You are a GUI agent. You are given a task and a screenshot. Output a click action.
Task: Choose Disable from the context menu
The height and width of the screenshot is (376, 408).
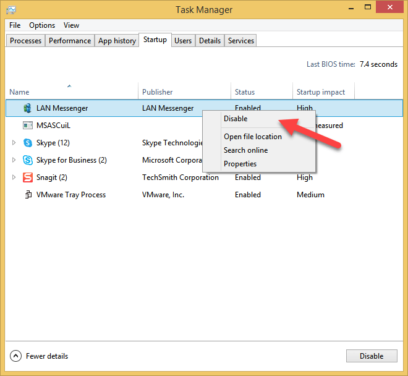(236, 119)
